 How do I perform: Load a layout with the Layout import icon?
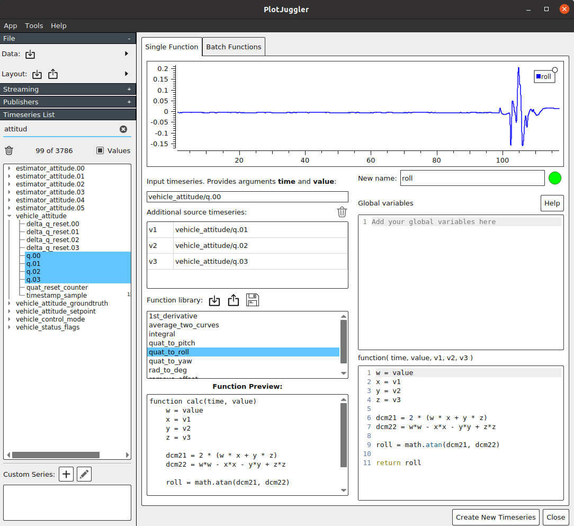[37, 74]
